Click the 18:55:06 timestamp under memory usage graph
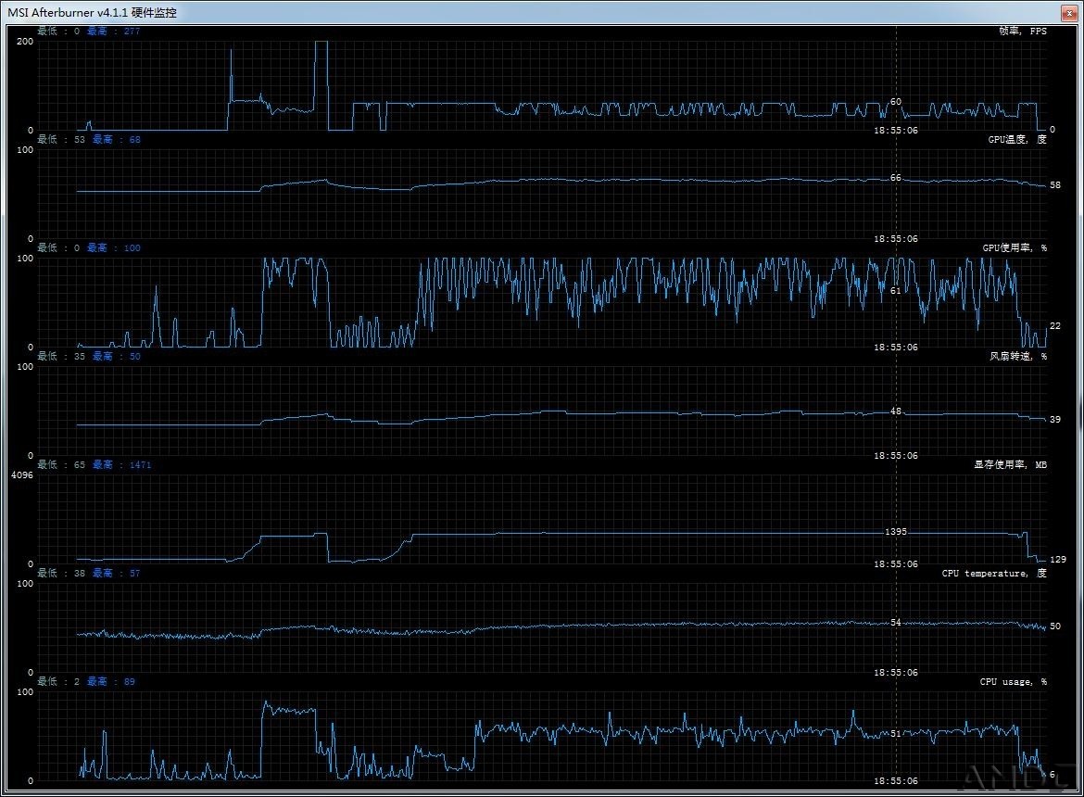The image size is (1084, 797). (895, 564)
